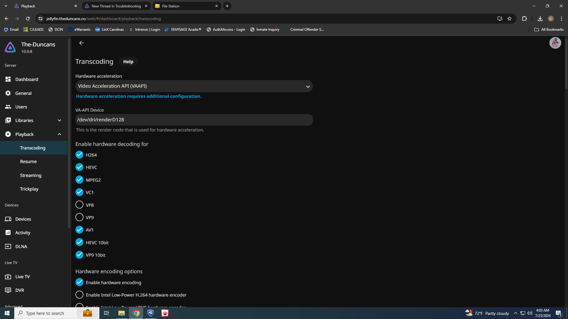Image resolution: width=568 pixels, height=319 pixels.
Task: Enable VP8 hardware decoding checkbox
Action: [79, 205]
